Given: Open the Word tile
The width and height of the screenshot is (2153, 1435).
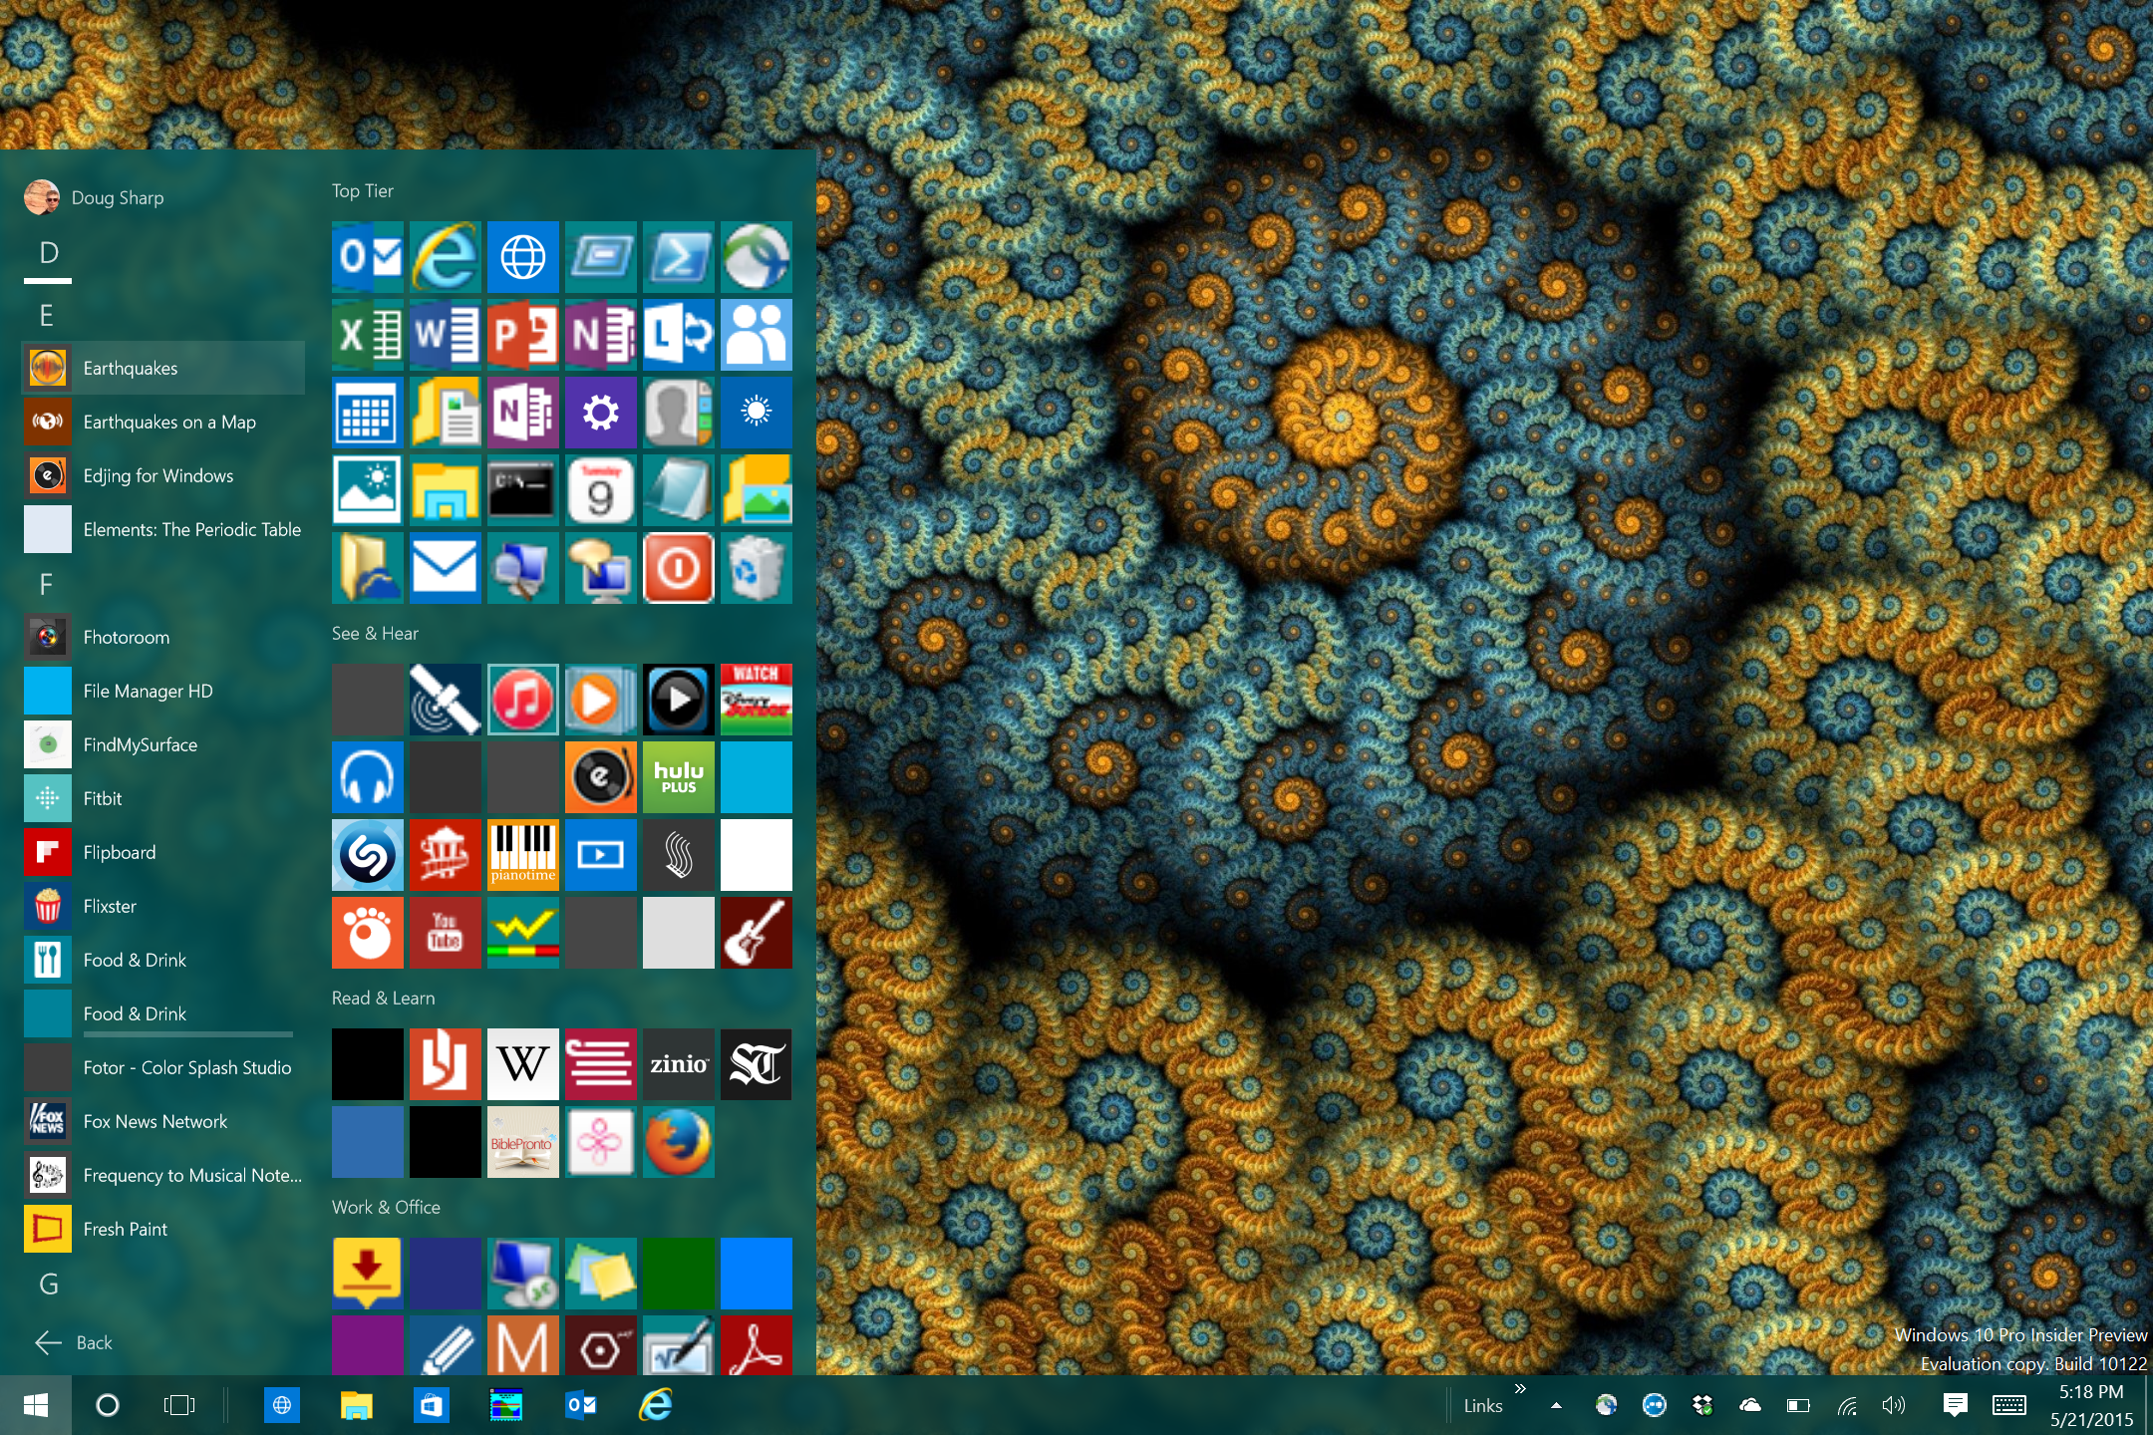Looking at the screenshot, I should (x=446, y=335).
